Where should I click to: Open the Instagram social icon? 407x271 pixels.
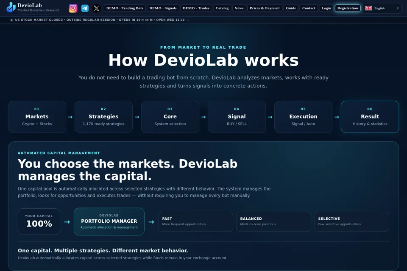coord(73,8)
